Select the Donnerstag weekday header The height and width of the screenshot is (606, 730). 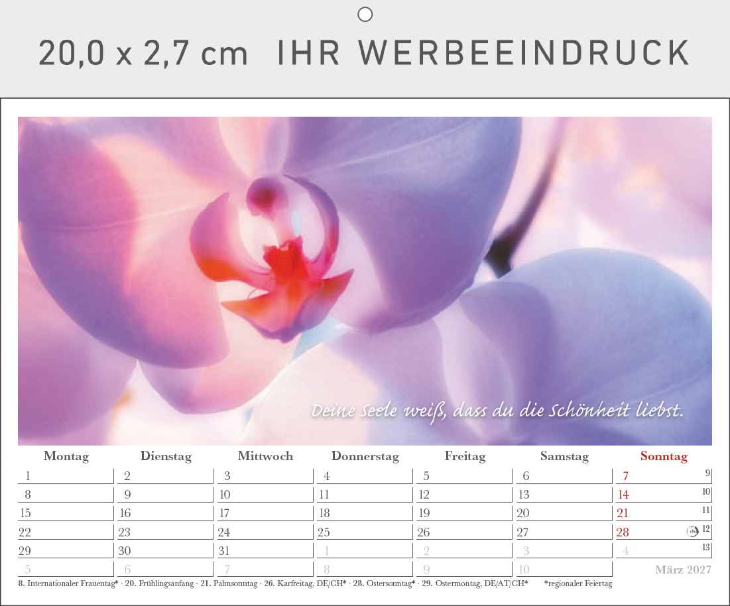tap(365, 456)
